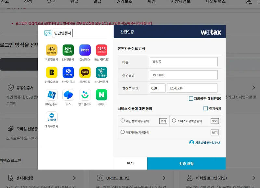Image resolution: width=260 pixels, height=188 pixels.
Task: Select the IBK인증서 icon
Action: [x=52, y=95]
